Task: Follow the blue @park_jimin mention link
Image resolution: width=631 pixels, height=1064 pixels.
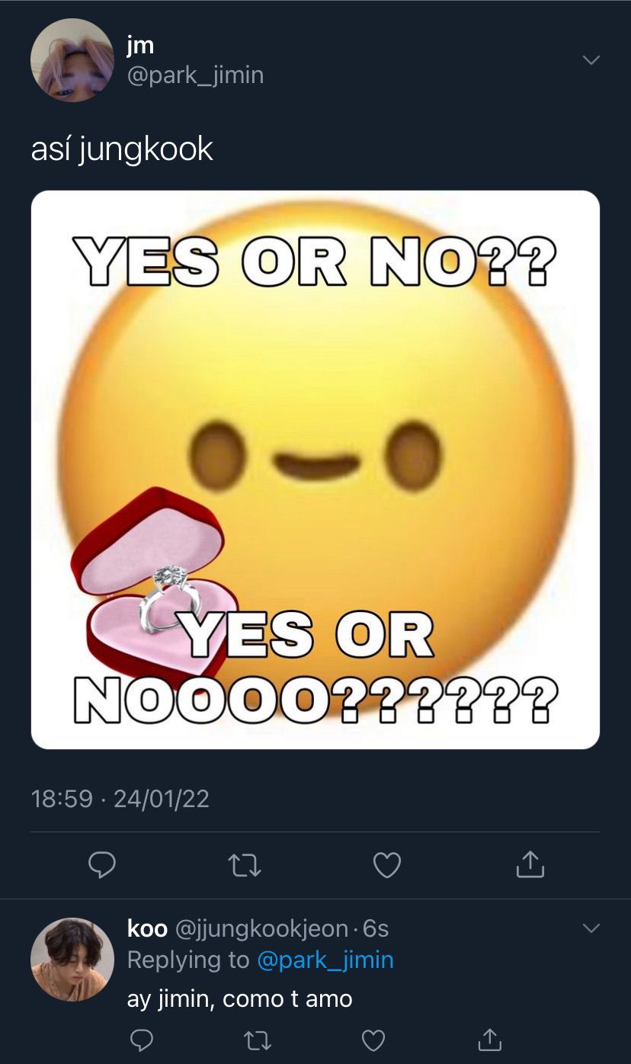Action: pyautogui.click(x=325, y=960)
